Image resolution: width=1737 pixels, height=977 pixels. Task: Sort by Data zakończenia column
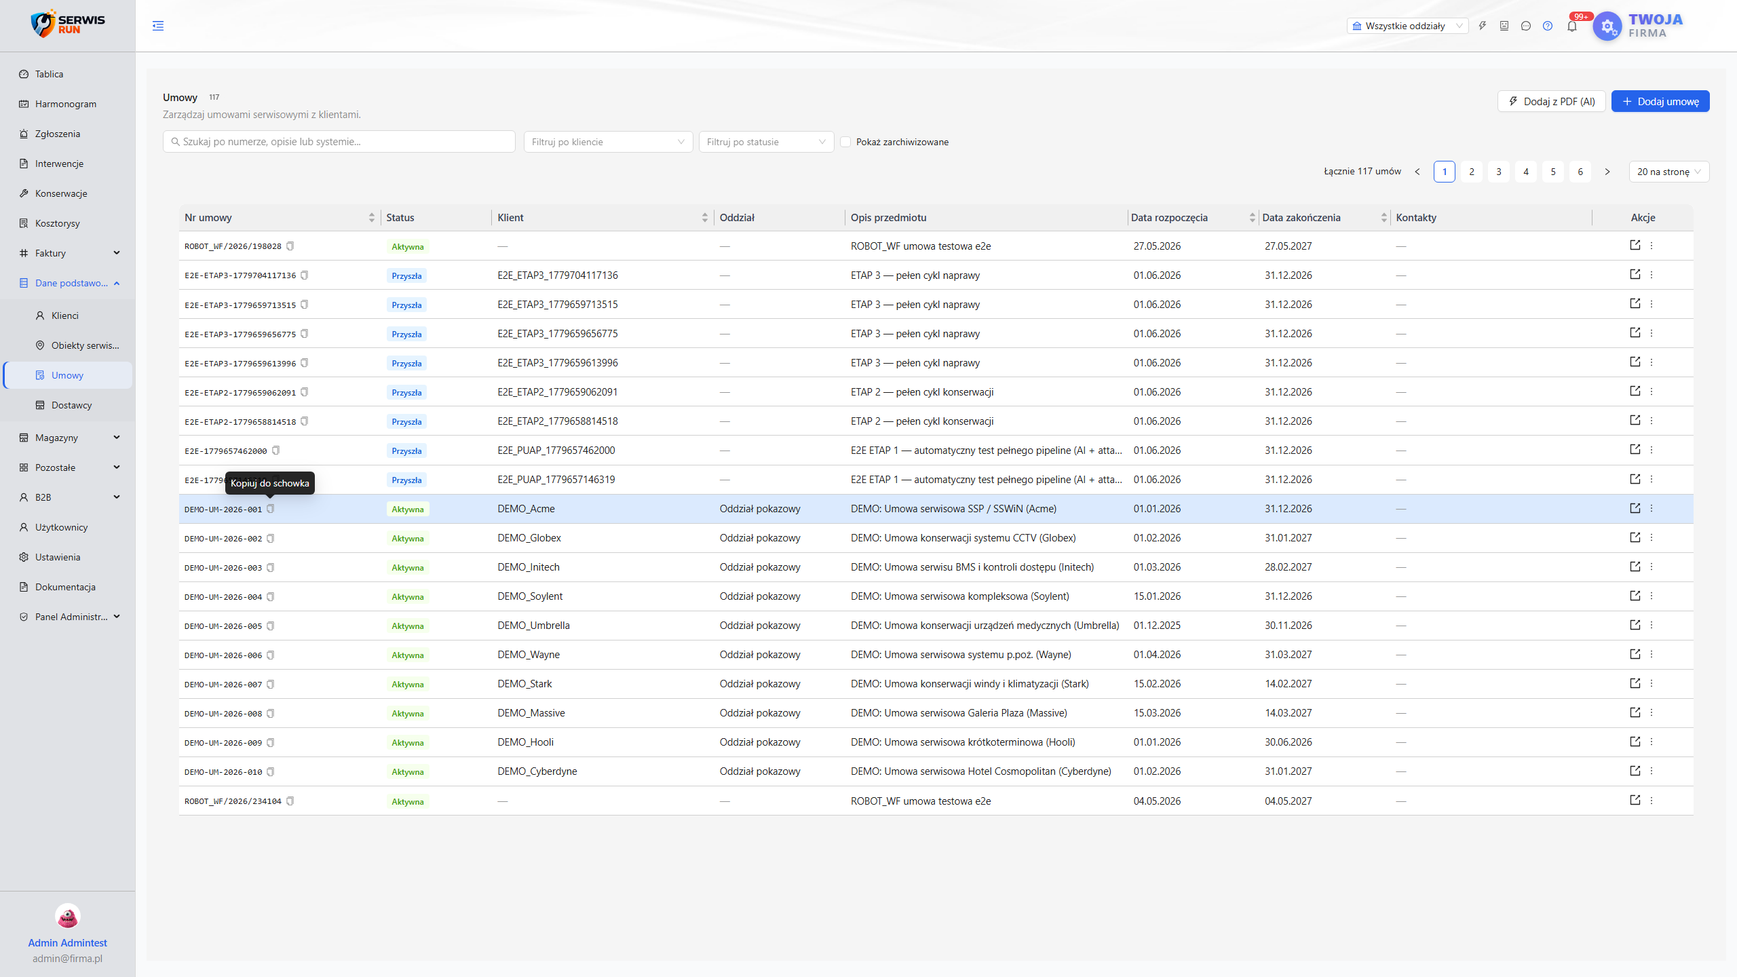1324,218
